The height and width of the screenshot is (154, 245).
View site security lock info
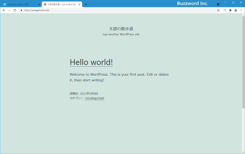pos(22,10)
